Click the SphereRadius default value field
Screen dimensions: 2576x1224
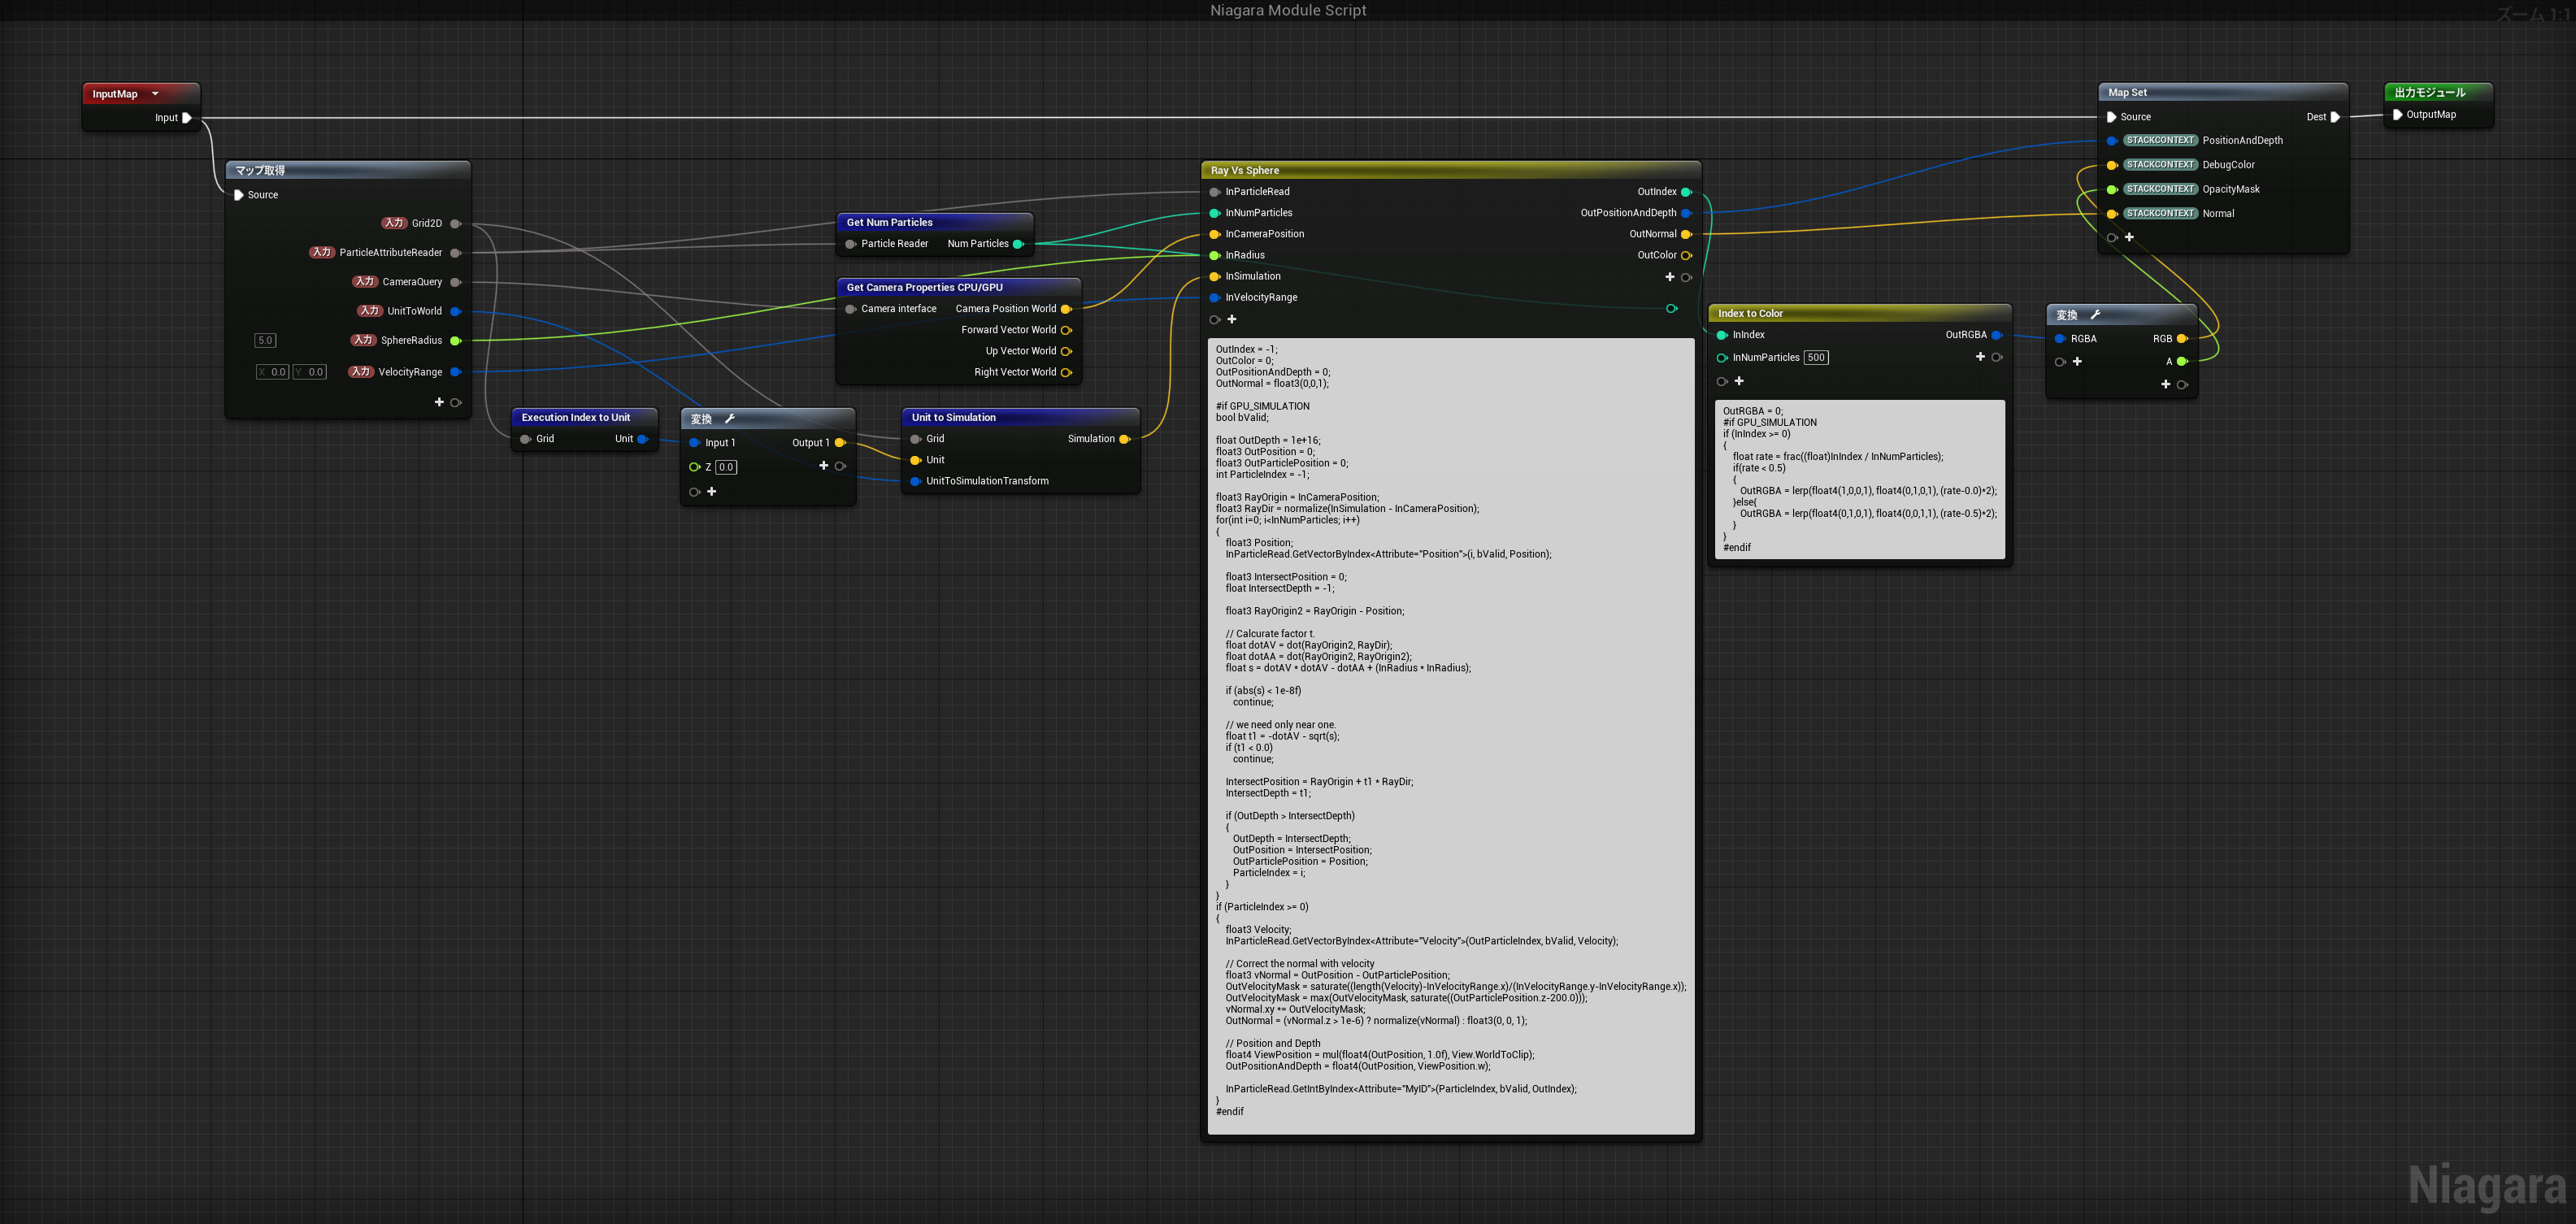265,340
